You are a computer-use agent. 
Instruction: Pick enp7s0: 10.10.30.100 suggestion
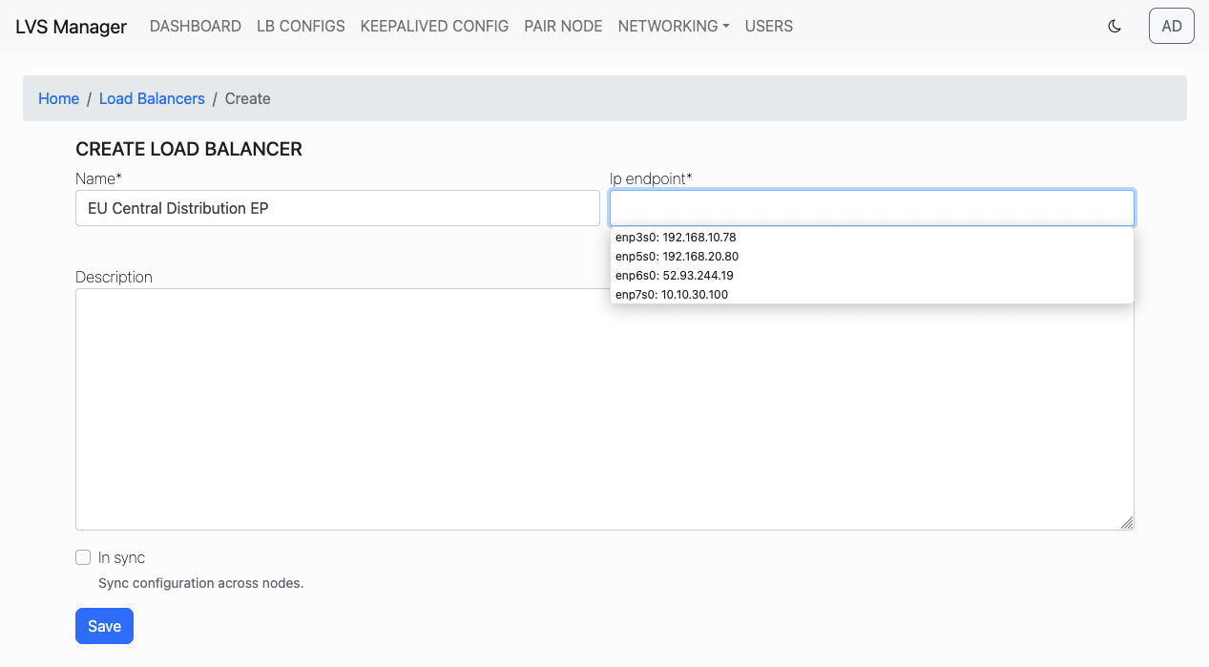(871, 294)
